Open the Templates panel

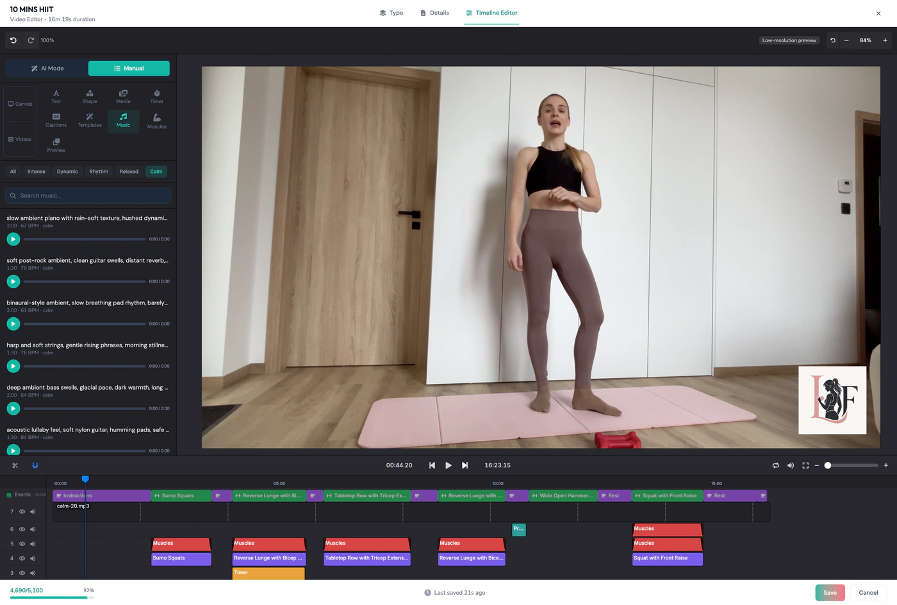[x=90, y=120]
